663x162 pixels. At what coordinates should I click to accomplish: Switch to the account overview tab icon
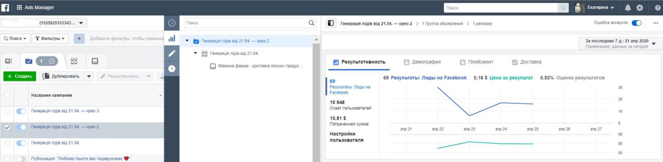(x=8, y=61)
